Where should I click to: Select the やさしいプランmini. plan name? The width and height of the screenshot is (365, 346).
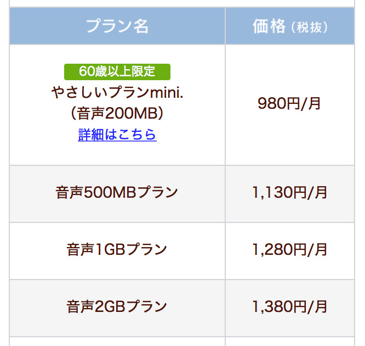[x=117, y=92]
